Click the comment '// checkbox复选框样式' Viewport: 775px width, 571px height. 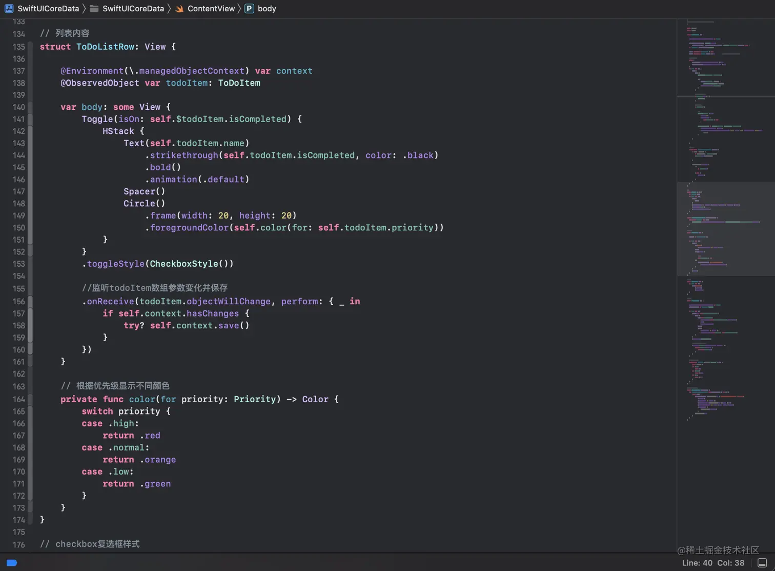tap(90, 544)
